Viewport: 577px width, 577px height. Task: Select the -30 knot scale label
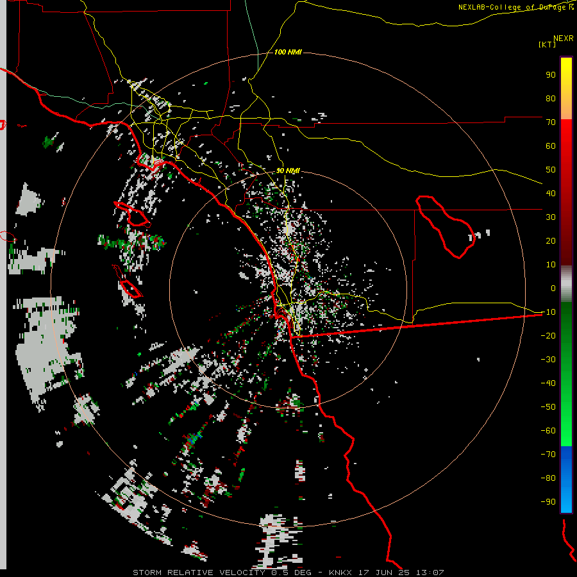click(548, 359)
